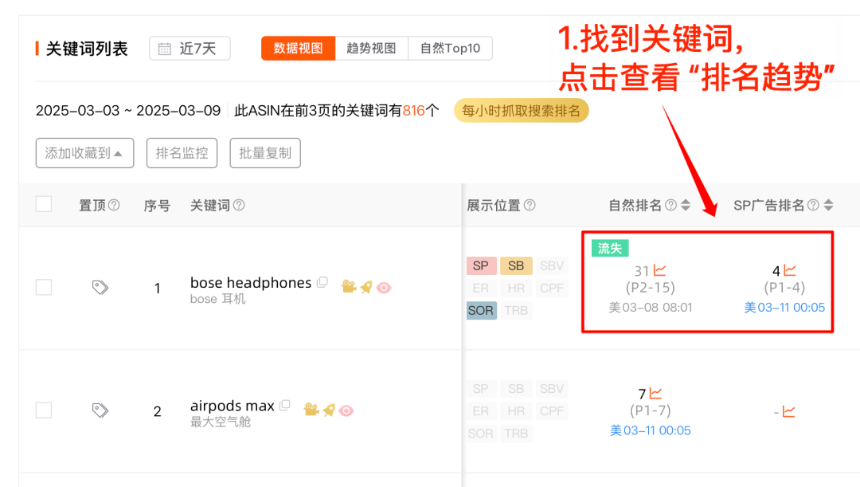Tick the checkbox for bose headphones row
This screenshot has width=860, height=487.
(x=44, y=287)
